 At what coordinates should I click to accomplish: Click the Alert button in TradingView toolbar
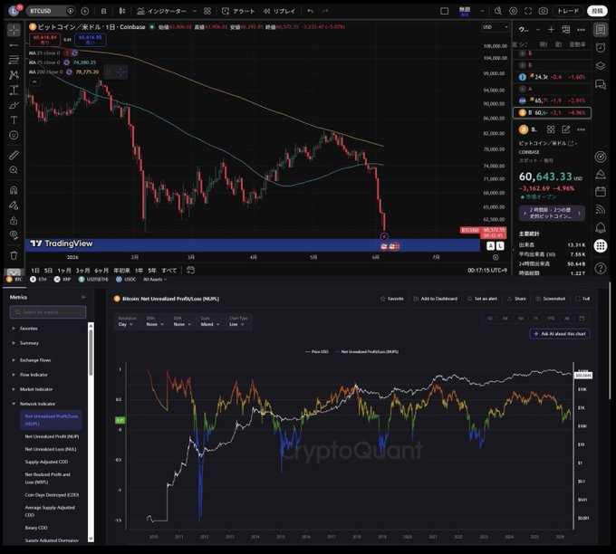click(x=238, y=11)
